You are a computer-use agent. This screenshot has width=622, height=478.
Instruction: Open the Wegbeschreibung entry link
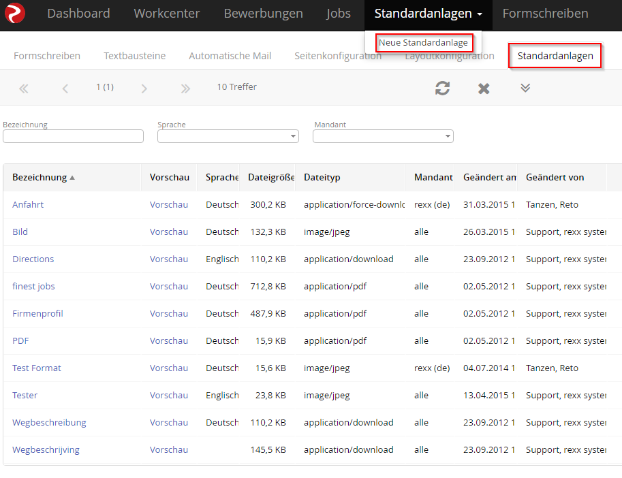(x=49, y=423)
